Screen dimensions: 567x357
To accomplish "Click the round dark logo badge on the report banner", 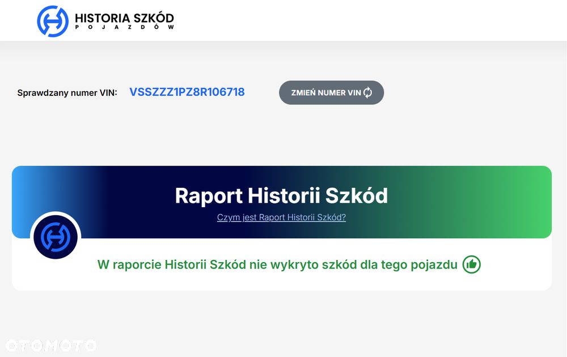I will [56, 237].
